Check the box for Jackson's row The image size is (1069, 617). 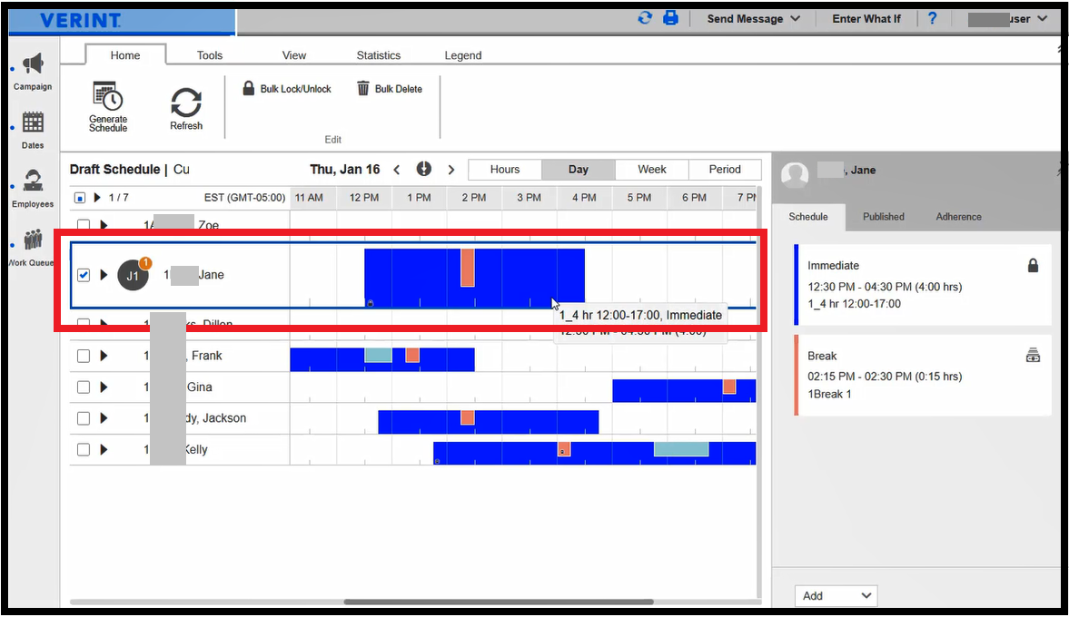click(x=84, y=418)
